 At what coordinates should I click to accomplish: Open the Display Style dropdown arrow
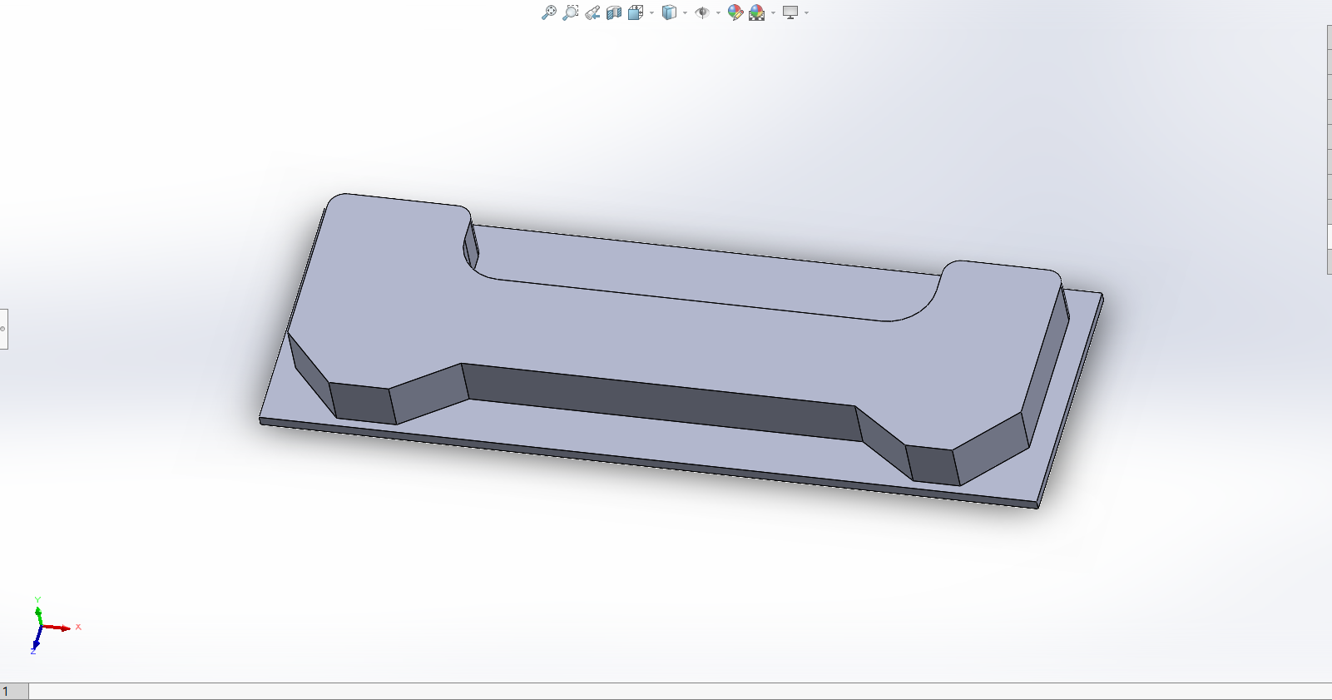click(685, 13)
